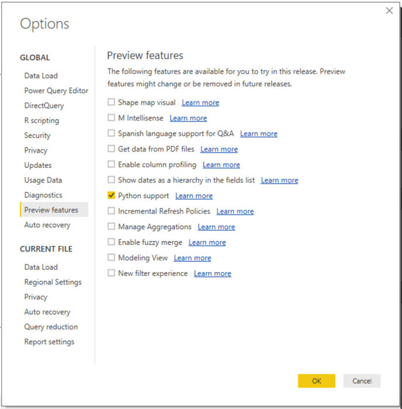Select Power Query Editor settings
This screenshot has height=409, width=402.
[x=56, y=91]
